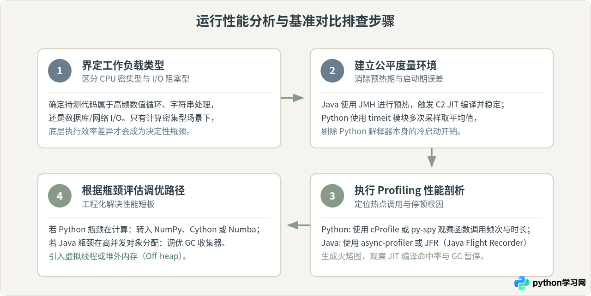The width and height of the screenshot is (591, 296).
Task: Click the title 运行性能分析与基准对比排查步骤
Action: click(295, 21)
